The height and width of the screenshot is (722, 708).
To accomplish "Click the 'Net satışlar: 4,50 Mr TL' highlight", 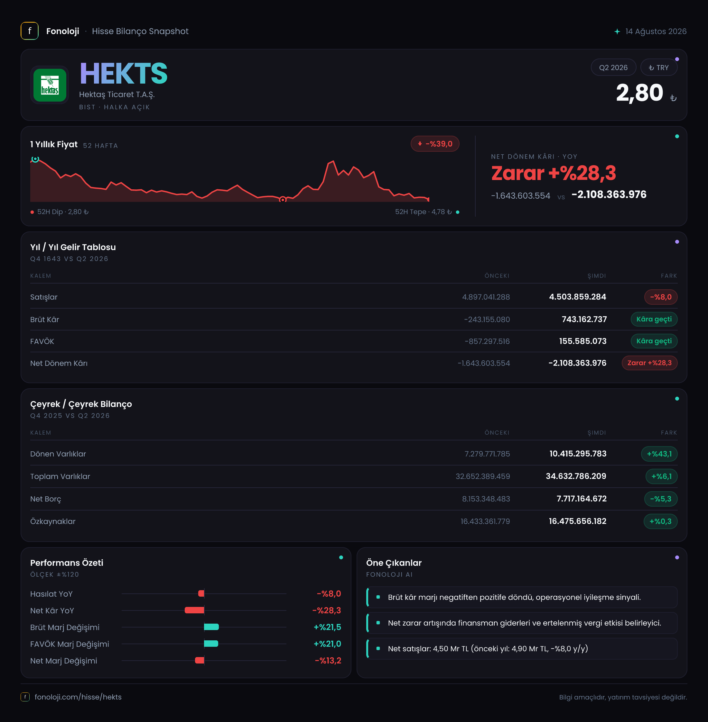I will (x=522, y=648).
